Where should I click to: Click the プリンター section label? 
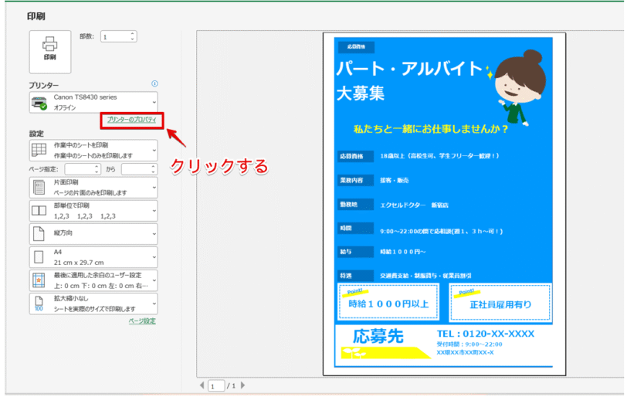(43, 85)
